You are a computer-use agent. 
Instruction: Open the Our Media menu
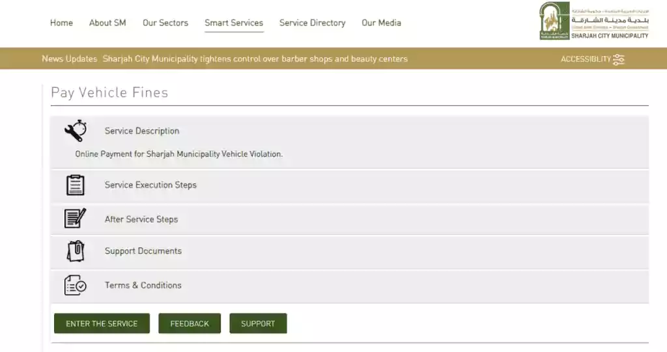tap(381, 23)
